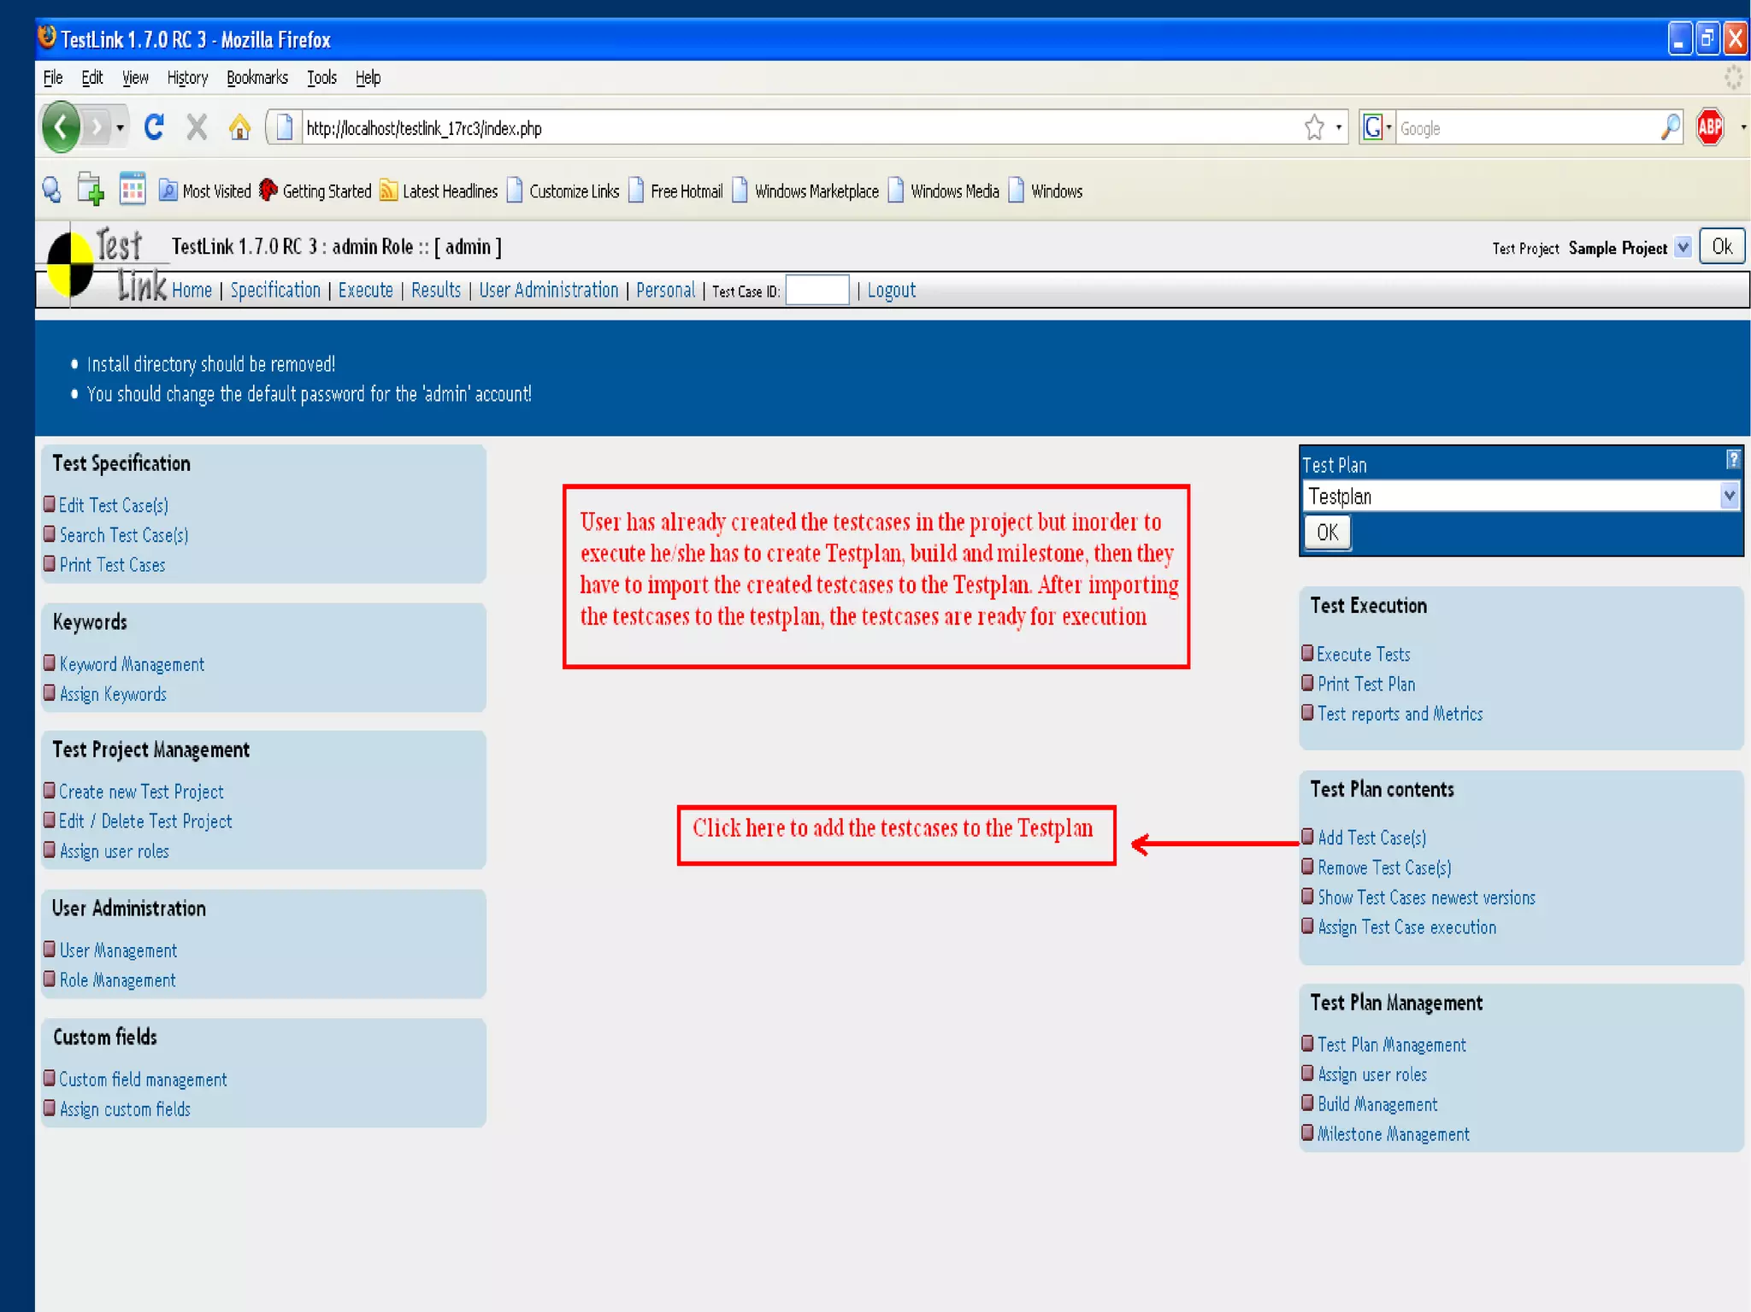Screen dimensions: 1751x1312
Task: Click the Execute Tests link
Action: 1364,655
